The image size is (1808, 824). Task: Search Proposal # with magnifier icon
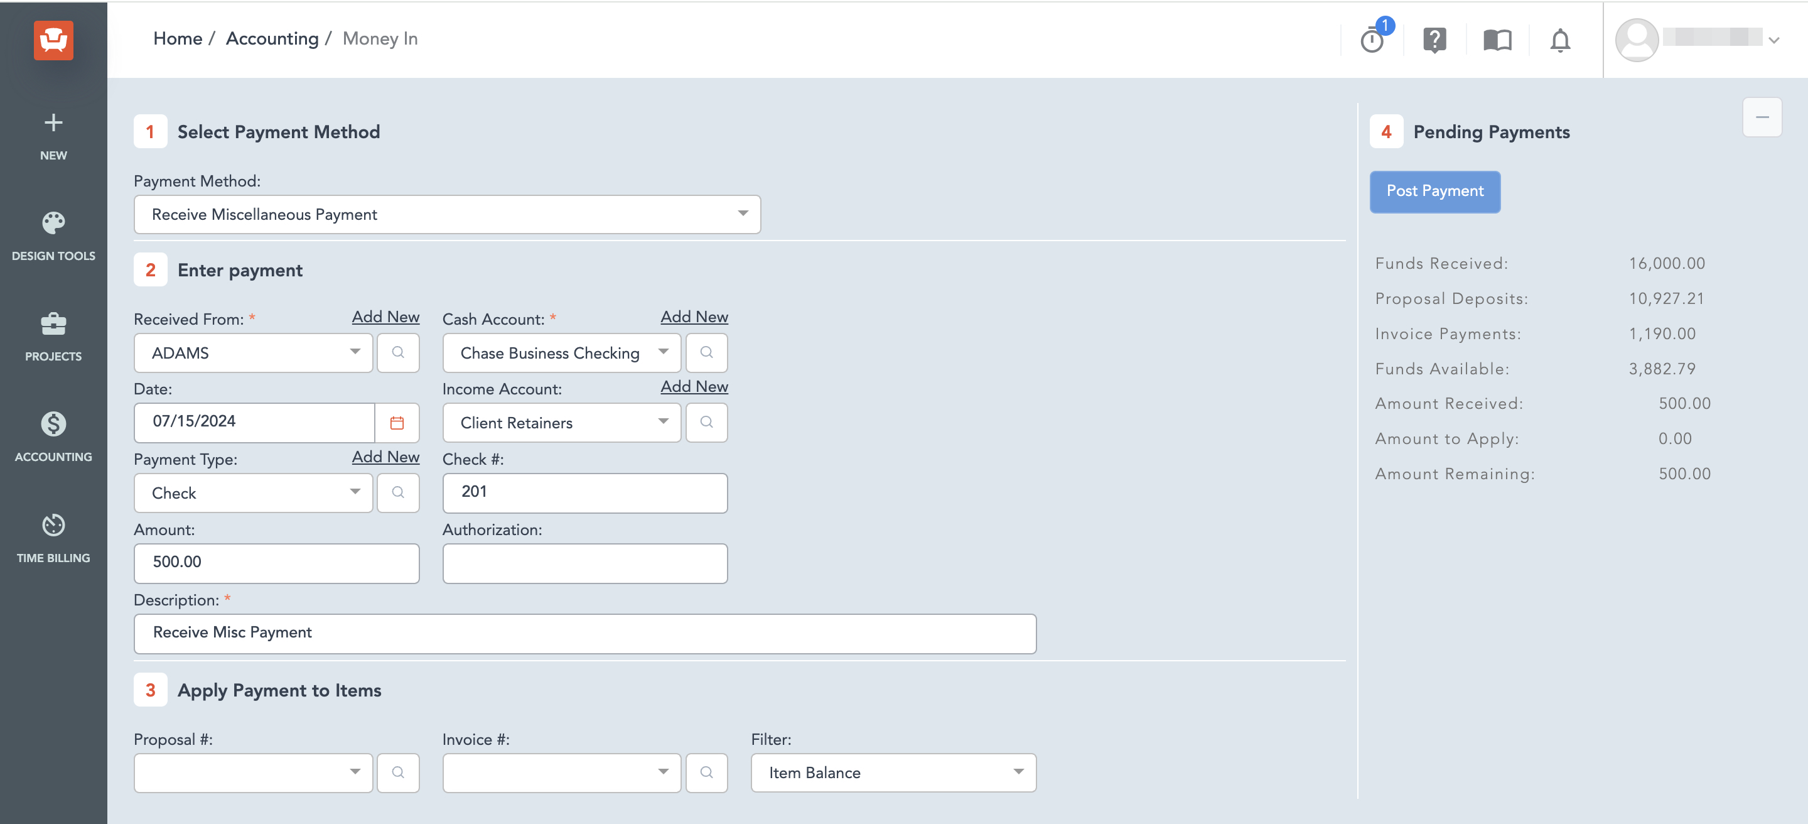click(398, 772)
